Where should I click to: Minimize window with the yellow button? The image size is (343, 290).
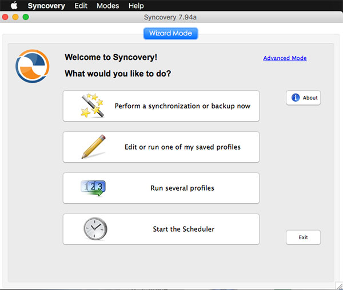(x=15, y=17)
